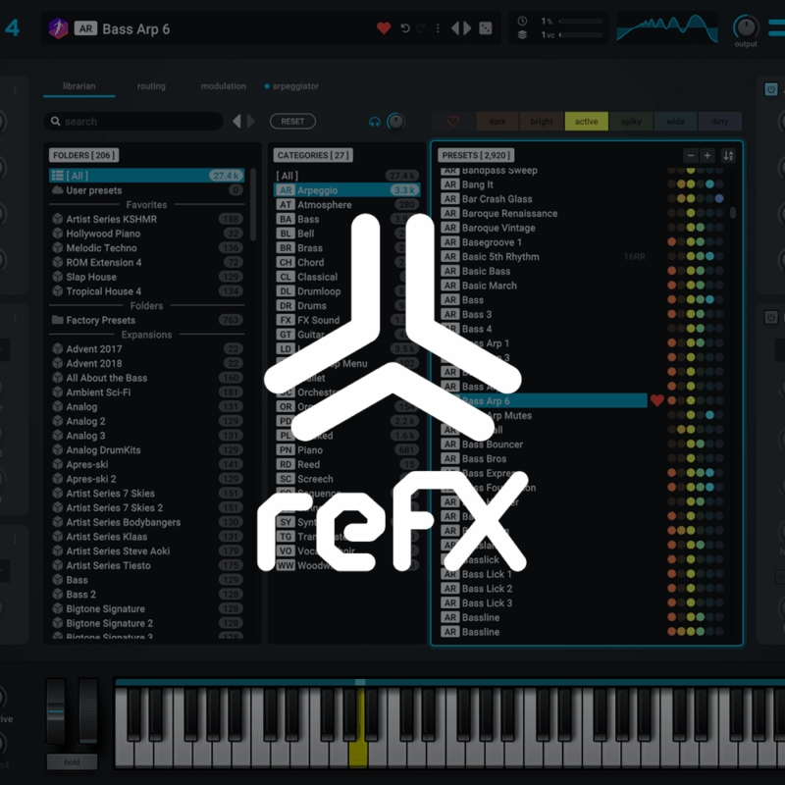Toggle the dirty tag filter
The width and height of the screenshot is (785, 785).
point(720,121)
